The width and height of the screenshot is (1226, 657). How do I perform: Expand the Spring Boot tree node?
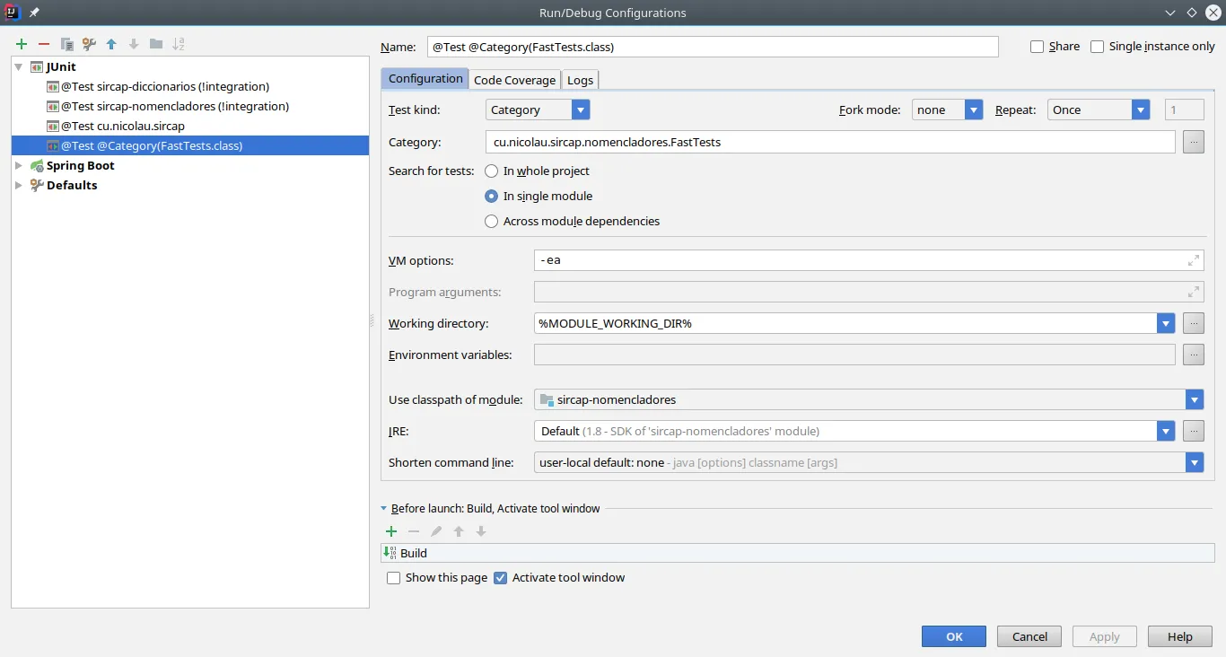[x=20, y=165]
